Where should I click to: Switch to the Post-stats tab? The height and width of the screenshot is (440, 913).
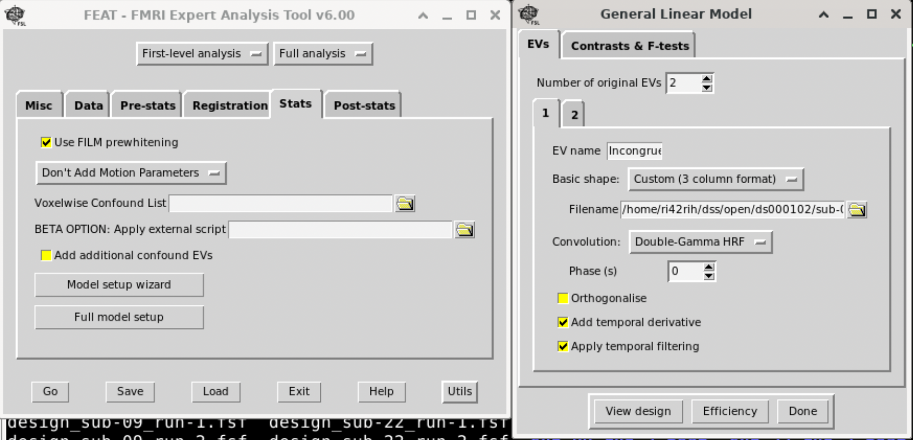click(364, 105)
